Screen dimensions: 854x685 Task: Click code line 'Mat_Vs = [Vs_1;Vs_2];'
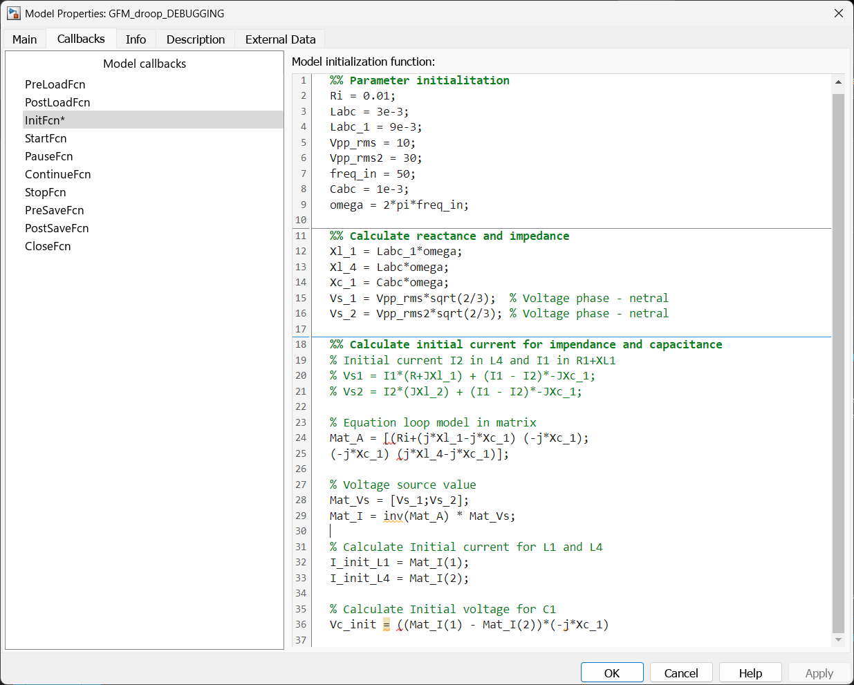399,500
